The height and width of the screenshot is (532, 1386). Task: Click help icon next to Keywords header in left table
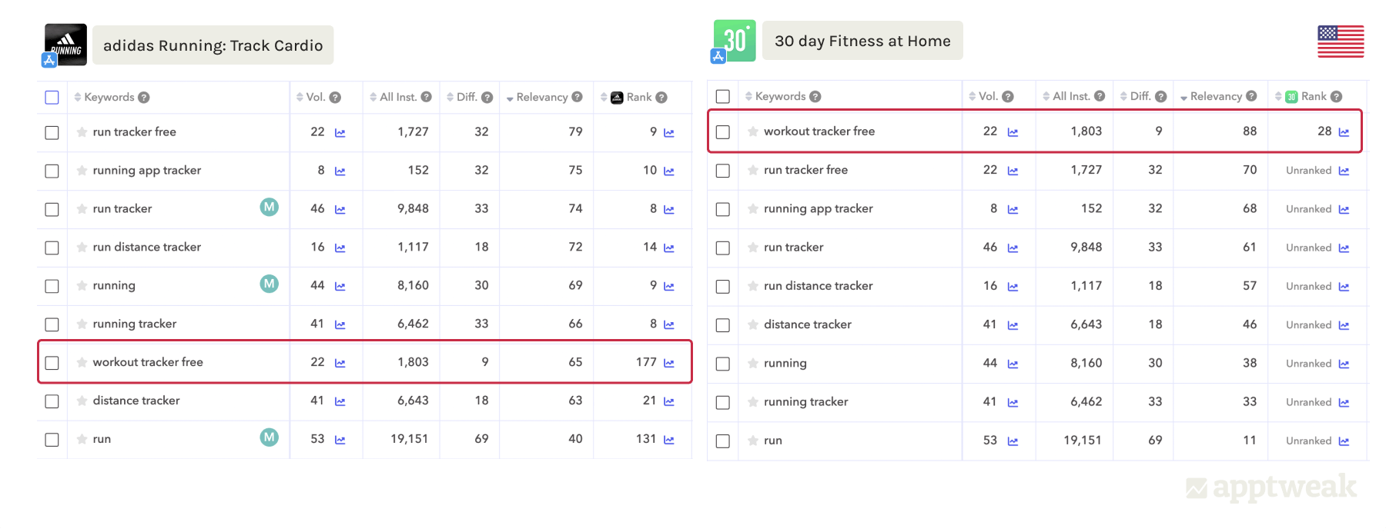coord(144,98)
